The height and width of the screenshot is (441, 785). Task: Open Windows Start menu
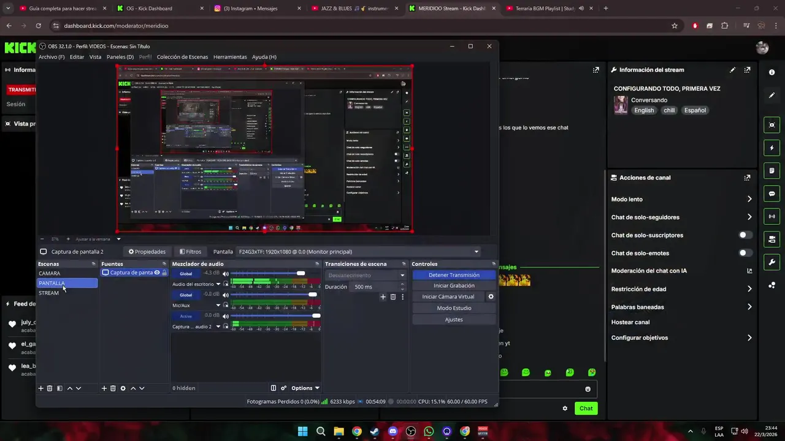point(302,431)
